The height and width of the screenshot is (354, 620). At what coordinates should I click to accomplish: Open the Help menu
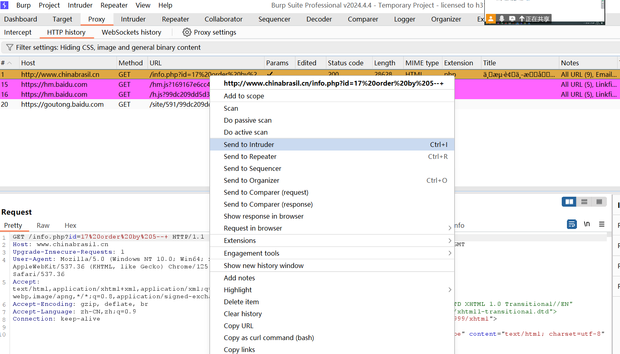(165, 5)
